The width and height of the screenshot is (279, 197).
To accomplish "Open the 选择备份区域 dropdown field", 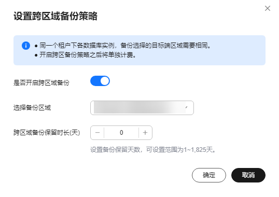I will (142, 108).
